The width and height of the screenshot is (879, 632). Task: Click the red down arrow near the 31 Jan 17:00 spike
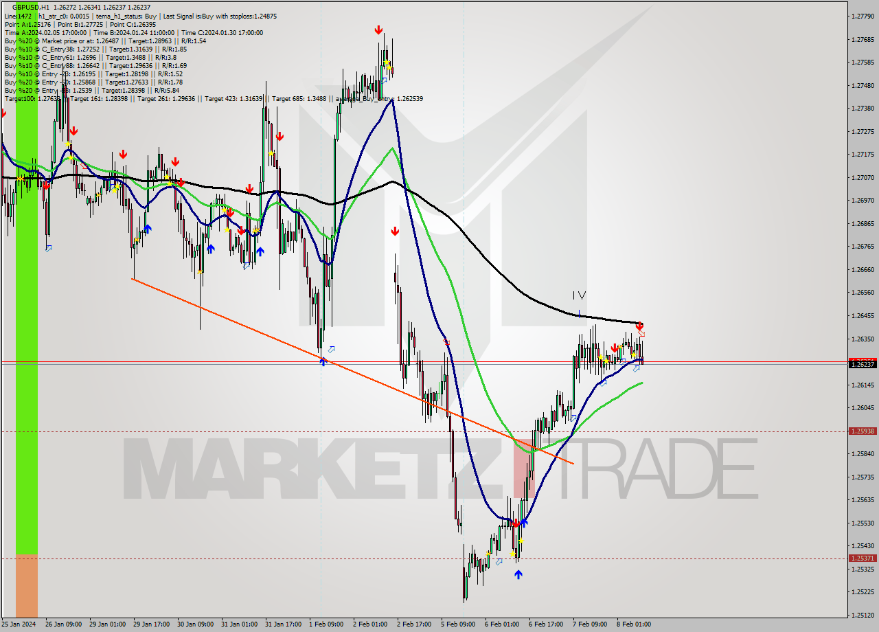(279, 137)
